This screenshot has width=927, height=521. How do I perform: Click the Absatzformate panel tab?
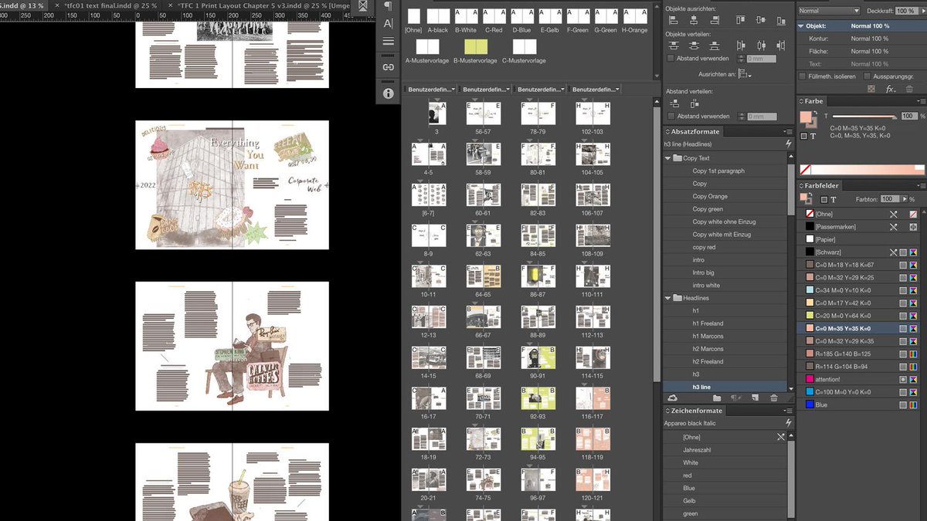click(x=695, y=131)
